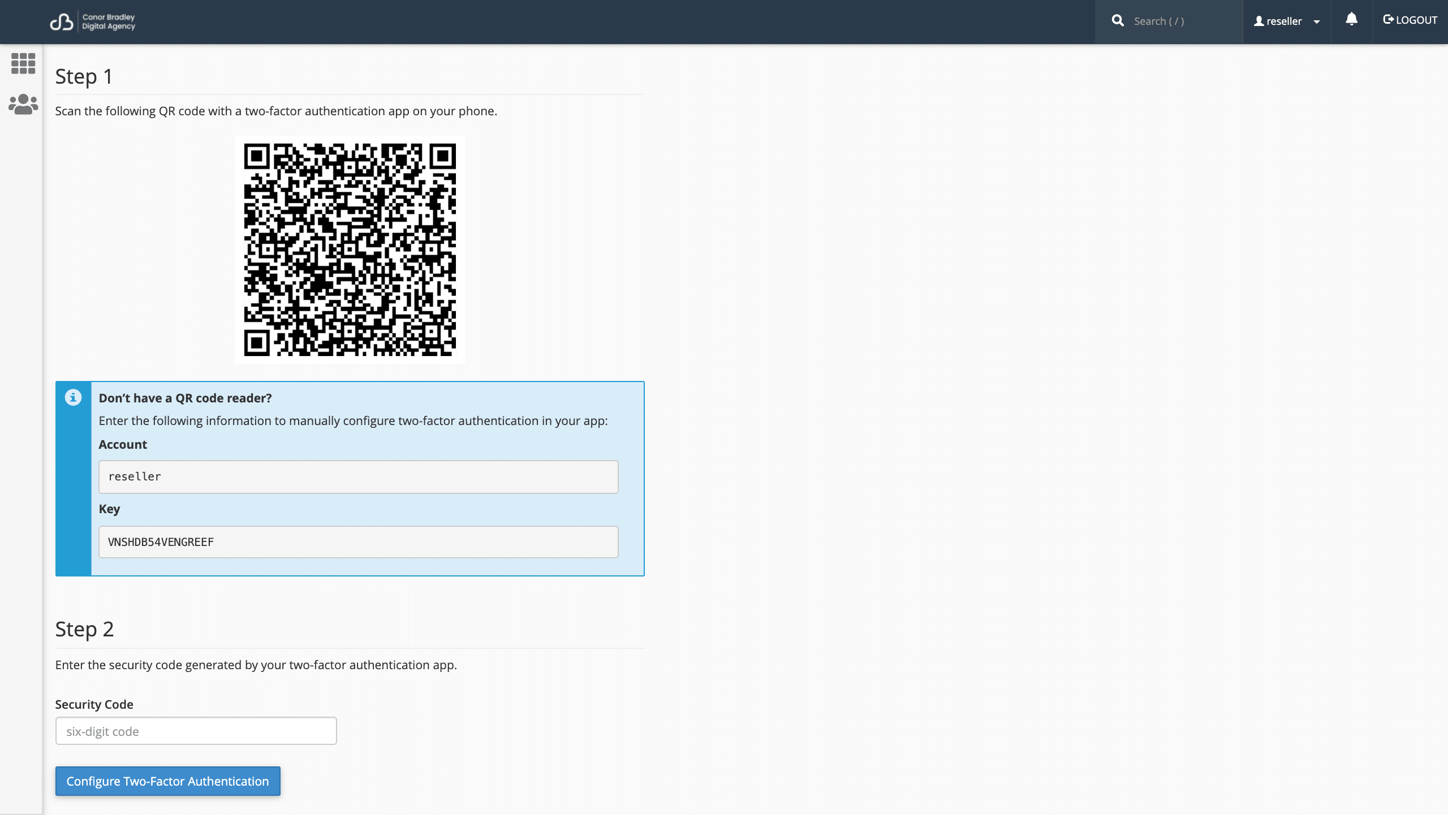The height and width of the screenshot is (815, 1448).
Task: Click the info icon in the QR reader notice
Action: coord(73,397)
